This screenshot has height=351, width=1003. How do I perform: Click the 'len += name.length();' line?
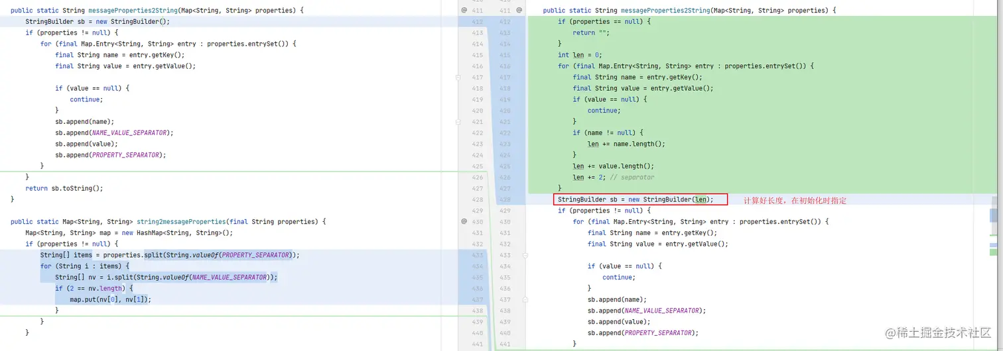pyautogui.click(x=626, y=144)
